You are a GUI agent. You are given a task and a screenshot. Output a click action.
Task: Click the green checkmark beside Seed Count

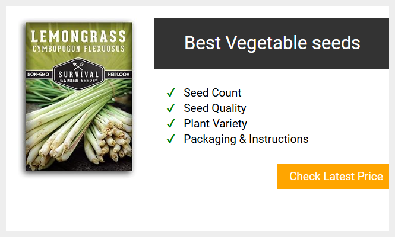(x=171, y=93)
